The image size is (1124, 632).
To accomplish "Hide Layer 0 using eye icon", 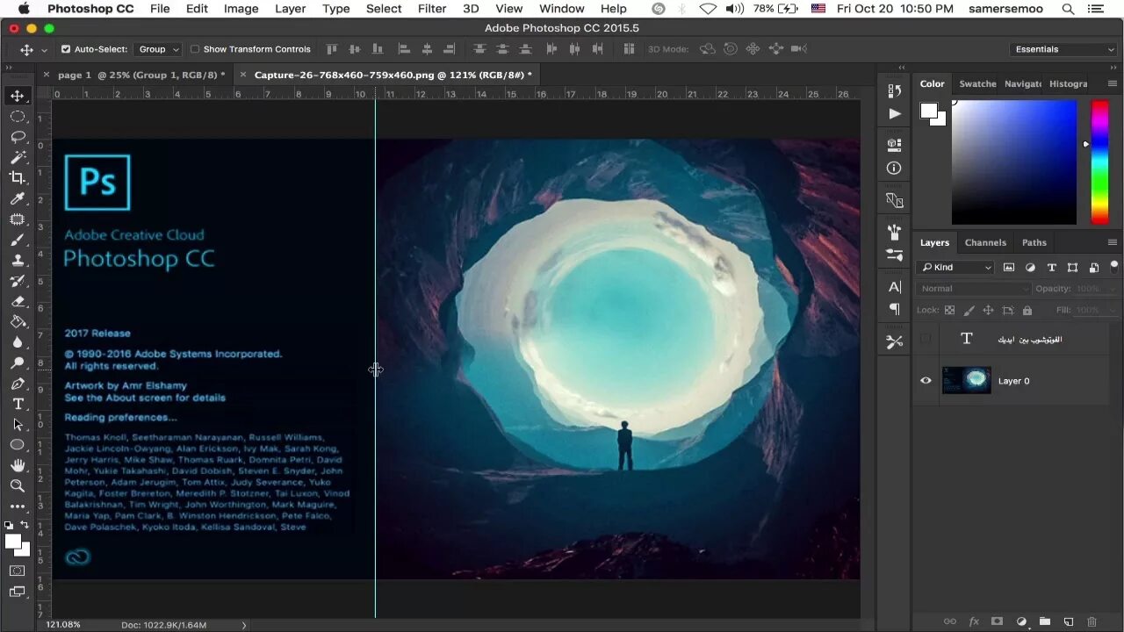I will click(x=926, y=381).
